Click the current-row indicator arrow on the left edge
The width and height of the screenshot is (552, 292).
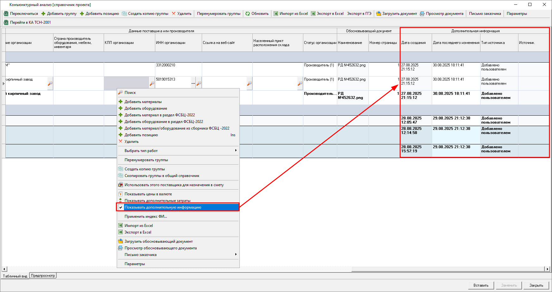click(x=3, y=83)
